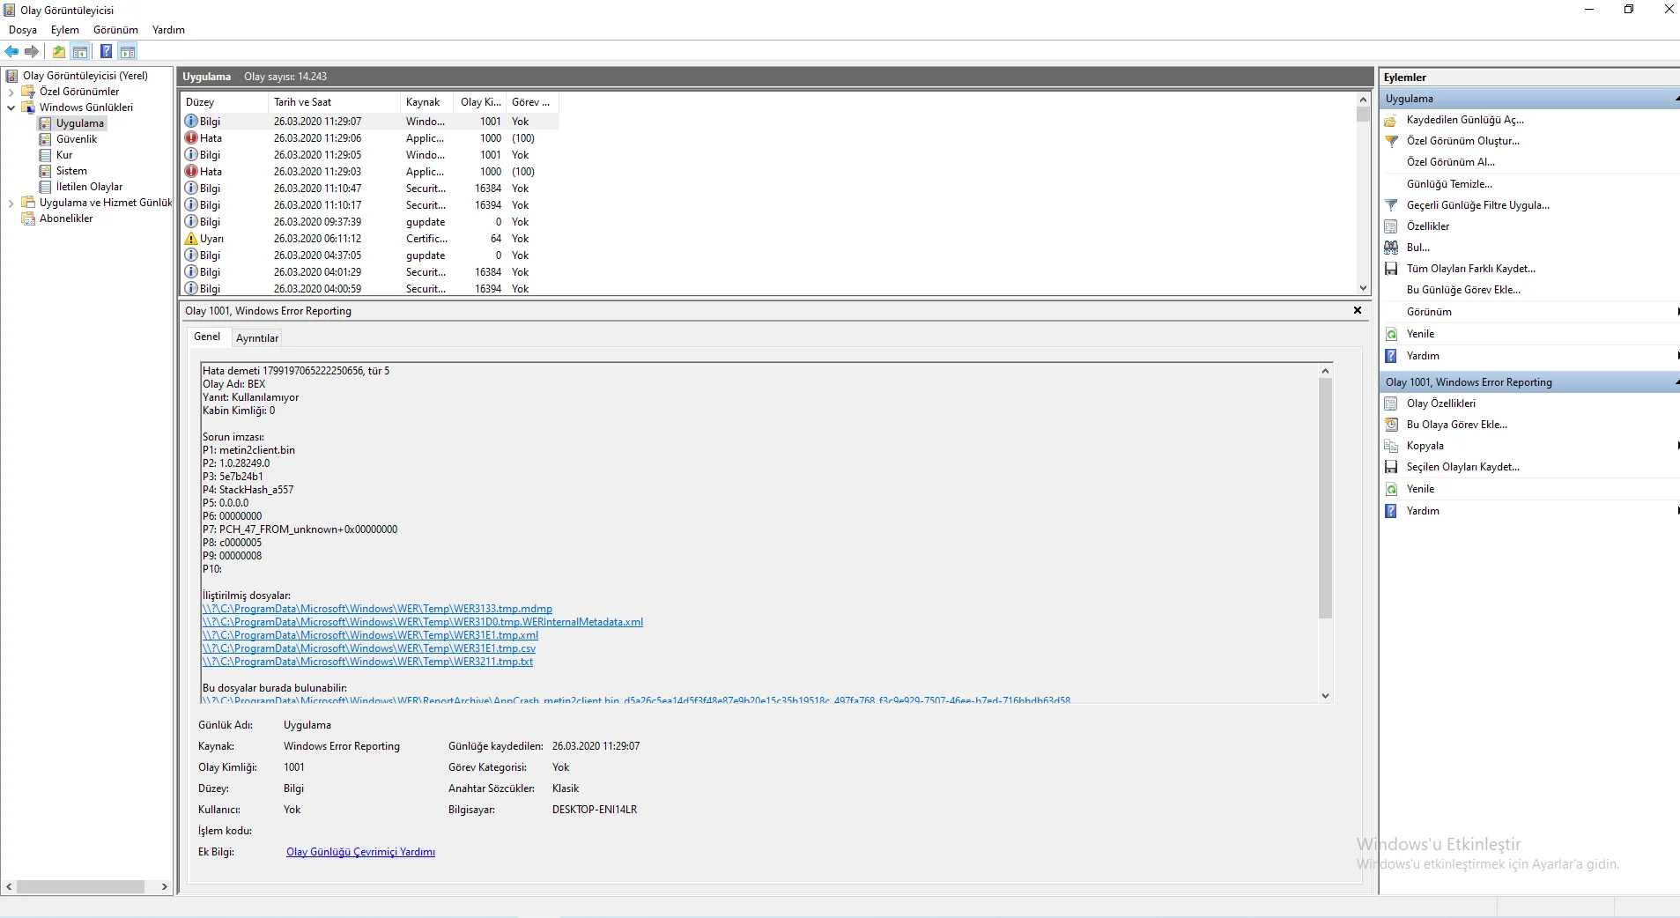Open the WER3133.tmp.mdmp file link
The height and width of the screenshot is (918, 1680).
[x=377, y=609]
